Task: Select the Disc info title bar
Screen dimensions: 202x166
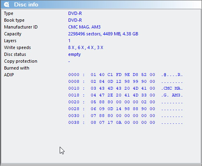Action: (x=101, y=4)
